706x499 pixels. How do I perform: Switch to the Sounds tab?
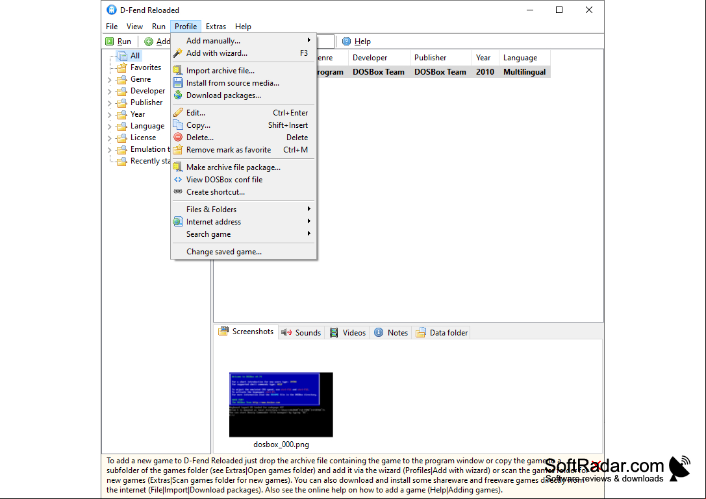(x=301, y=332)
